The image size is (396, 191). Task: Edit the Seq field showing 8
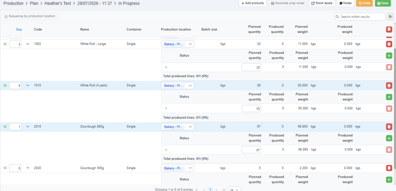pyautogui.click(x=15, y=168)
